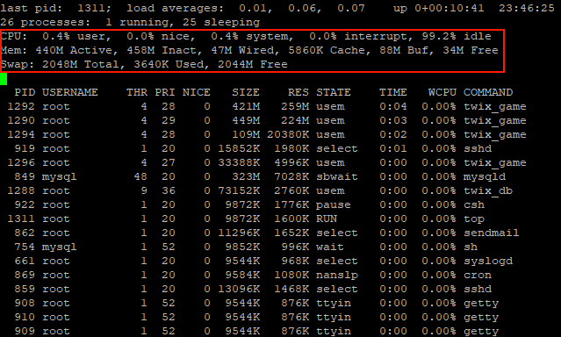
Task: Click the mysqld command name
Action: [x=485, y=176]
